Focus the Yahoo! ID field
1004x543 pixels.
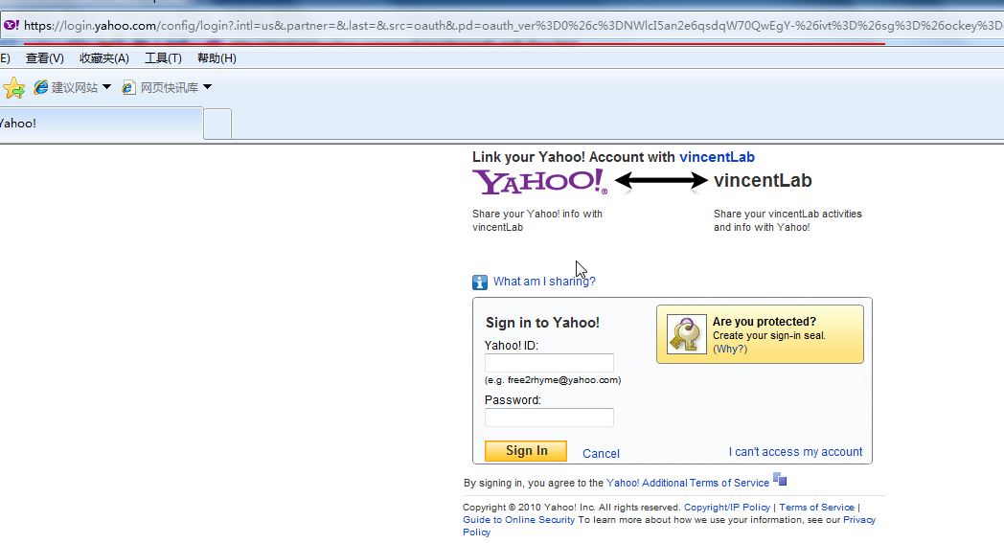click(x=549, y=363)
